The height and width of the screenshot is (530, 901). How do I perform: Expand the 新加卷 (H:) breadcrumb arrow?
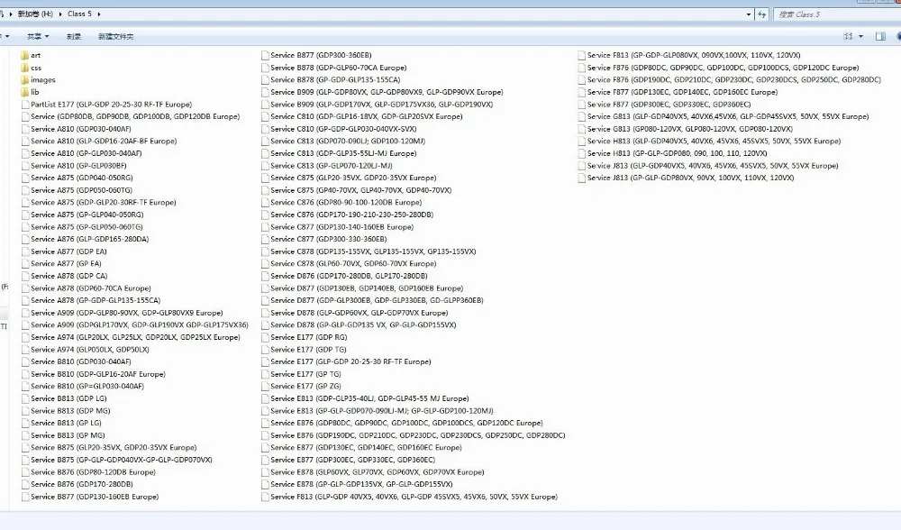(x=60, y=14)
